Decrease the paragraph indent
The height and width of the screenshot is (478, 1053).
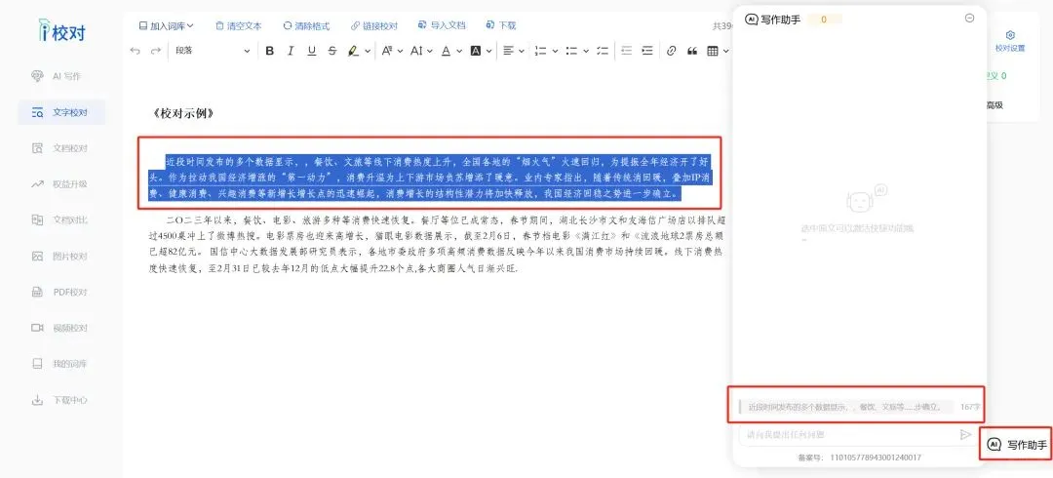tap(627, 51)
